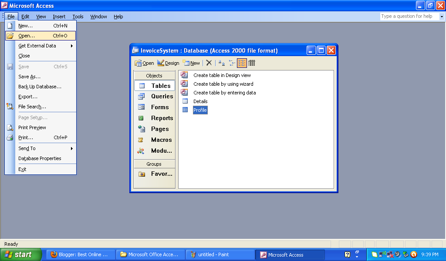
Task: Open the Window menu
Action: click(x=98, y=17)
